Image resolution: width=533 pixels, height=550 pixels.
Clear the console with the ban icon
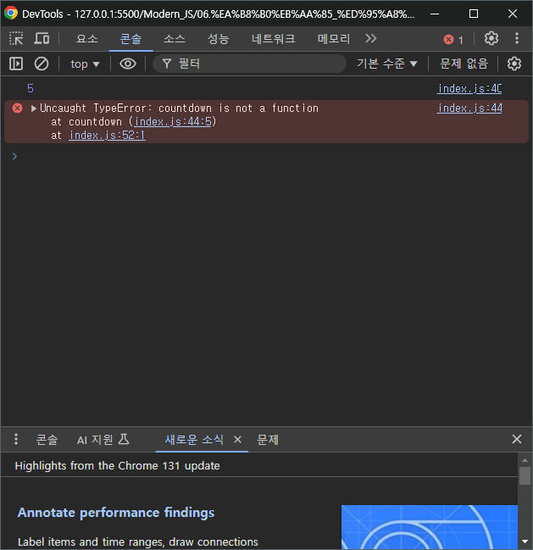click(x=42, y=64)
